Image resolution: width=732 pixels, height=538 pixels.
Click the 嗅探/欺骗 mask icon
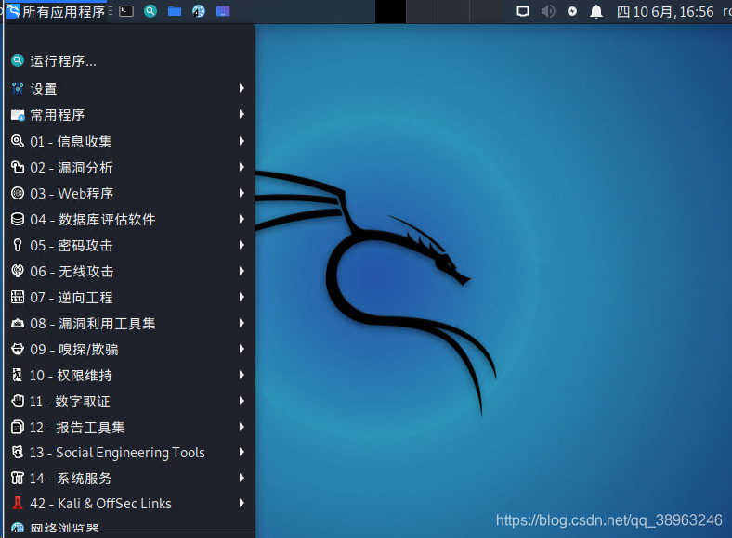click(18, 349)
